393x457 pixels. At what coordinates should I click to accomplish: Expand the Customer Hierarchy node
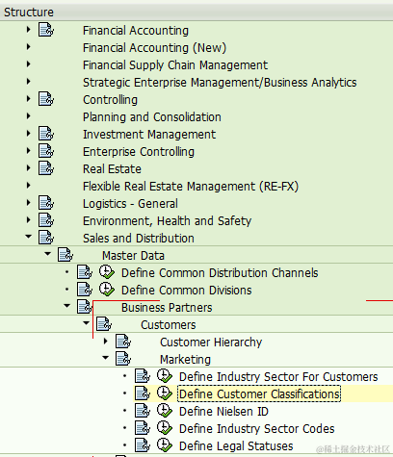tap(106, 342)
